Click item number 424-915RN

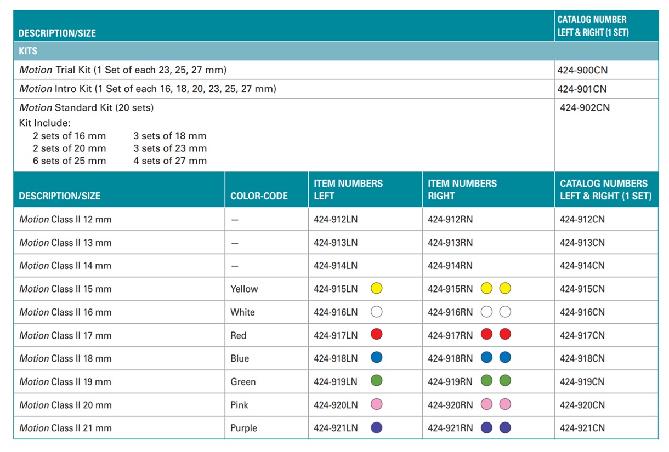(450, 289)
